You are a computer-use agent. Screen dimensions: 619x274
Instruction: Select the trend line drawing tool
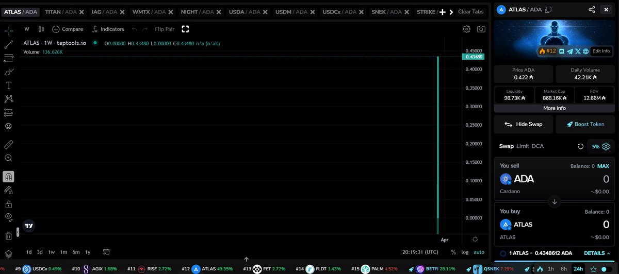(x=9, y=45)
